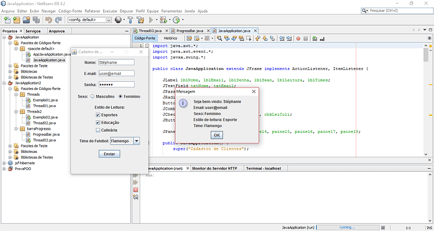Open the Ferramentas menu

172,11
